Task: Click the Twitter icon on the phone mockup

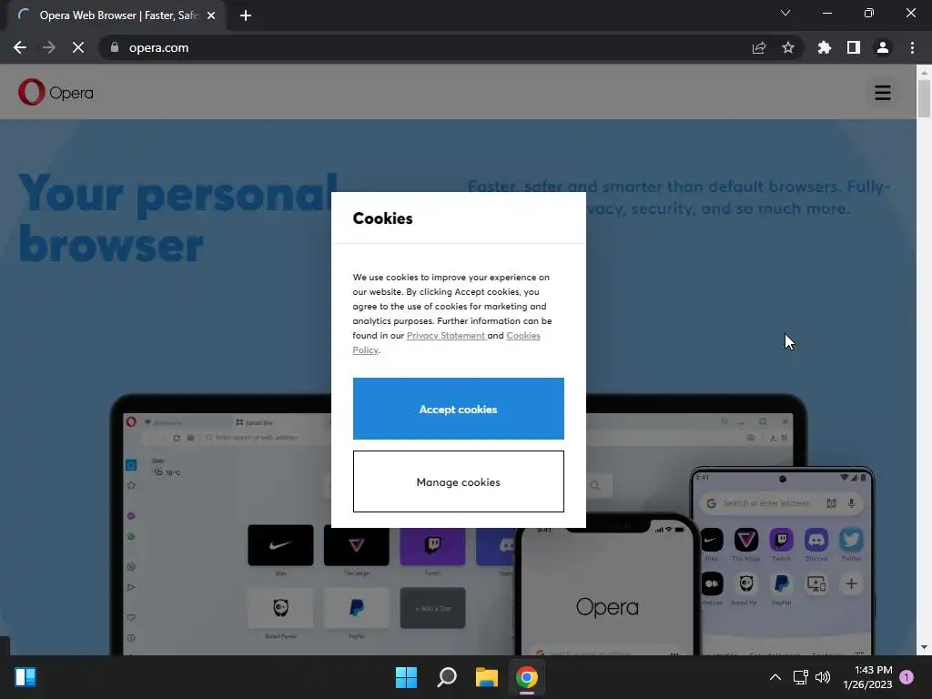Action: (x=851, y=540)
